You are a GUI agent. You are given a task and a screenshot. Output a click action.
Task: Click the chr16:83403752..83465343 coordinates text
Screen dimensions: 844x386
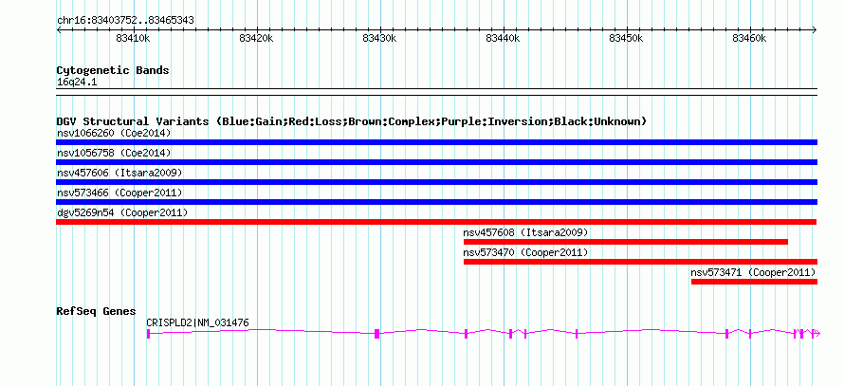pyautogui.click(x=125, y=21)
